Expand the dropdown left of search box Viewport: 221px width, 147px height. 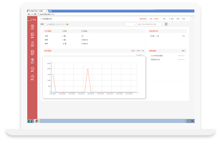(x=131, y=24)
